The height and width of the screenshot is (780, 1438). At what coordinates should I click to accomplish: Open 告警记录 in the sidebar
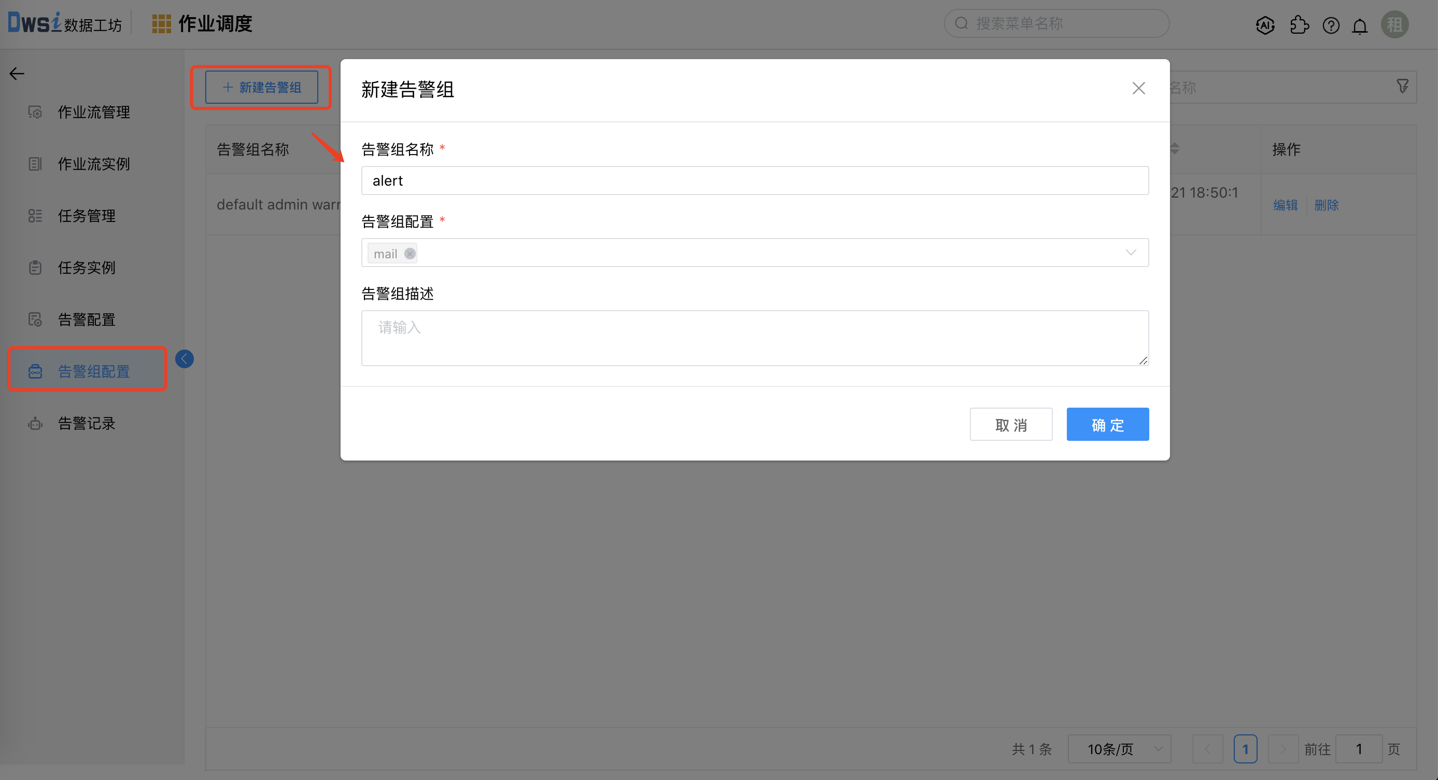click(x=87, y=423)
